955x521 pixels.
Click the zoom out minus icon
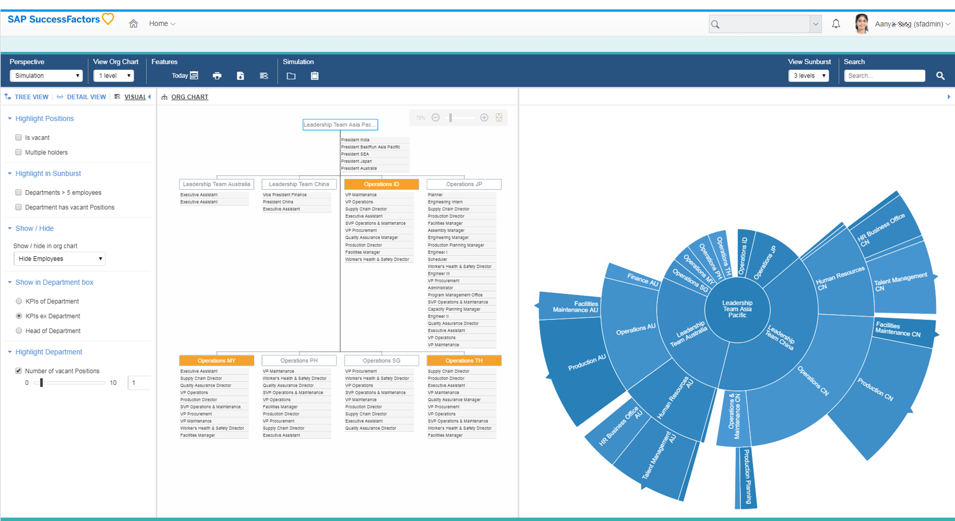click(436, 118)
